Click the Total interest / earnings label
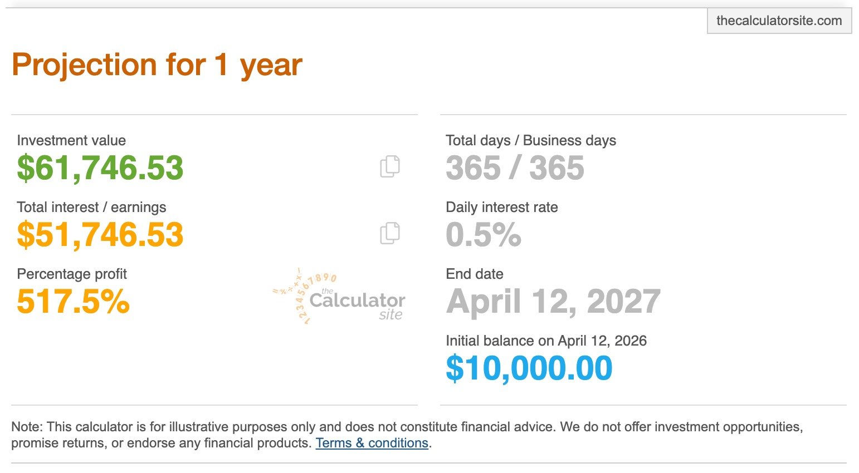Viewport: 859px width, 473px height. coord(91,207)
